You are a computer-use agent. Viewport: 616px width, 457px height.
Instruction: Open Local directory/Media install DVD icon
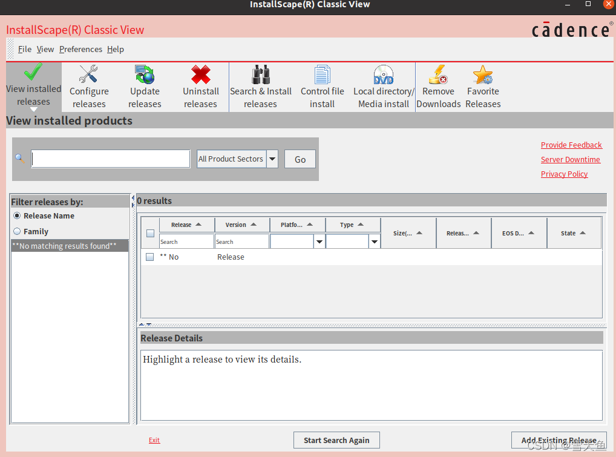(384, 74)
